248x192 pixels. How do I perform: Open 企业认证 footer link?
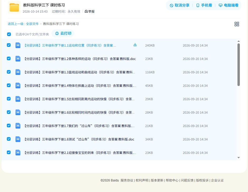coord(217,180)
